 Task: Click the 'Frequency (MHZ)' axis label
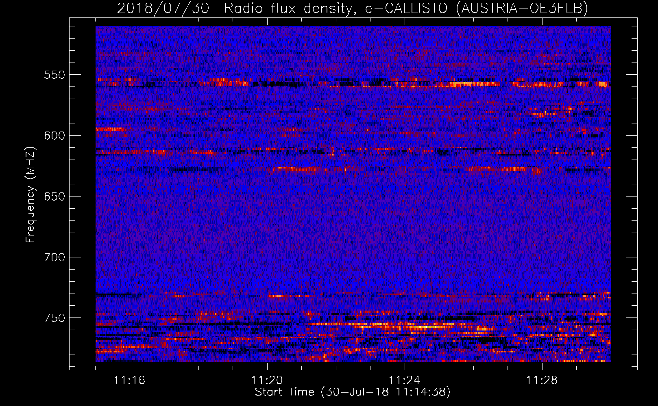click(x=31, y=194)
